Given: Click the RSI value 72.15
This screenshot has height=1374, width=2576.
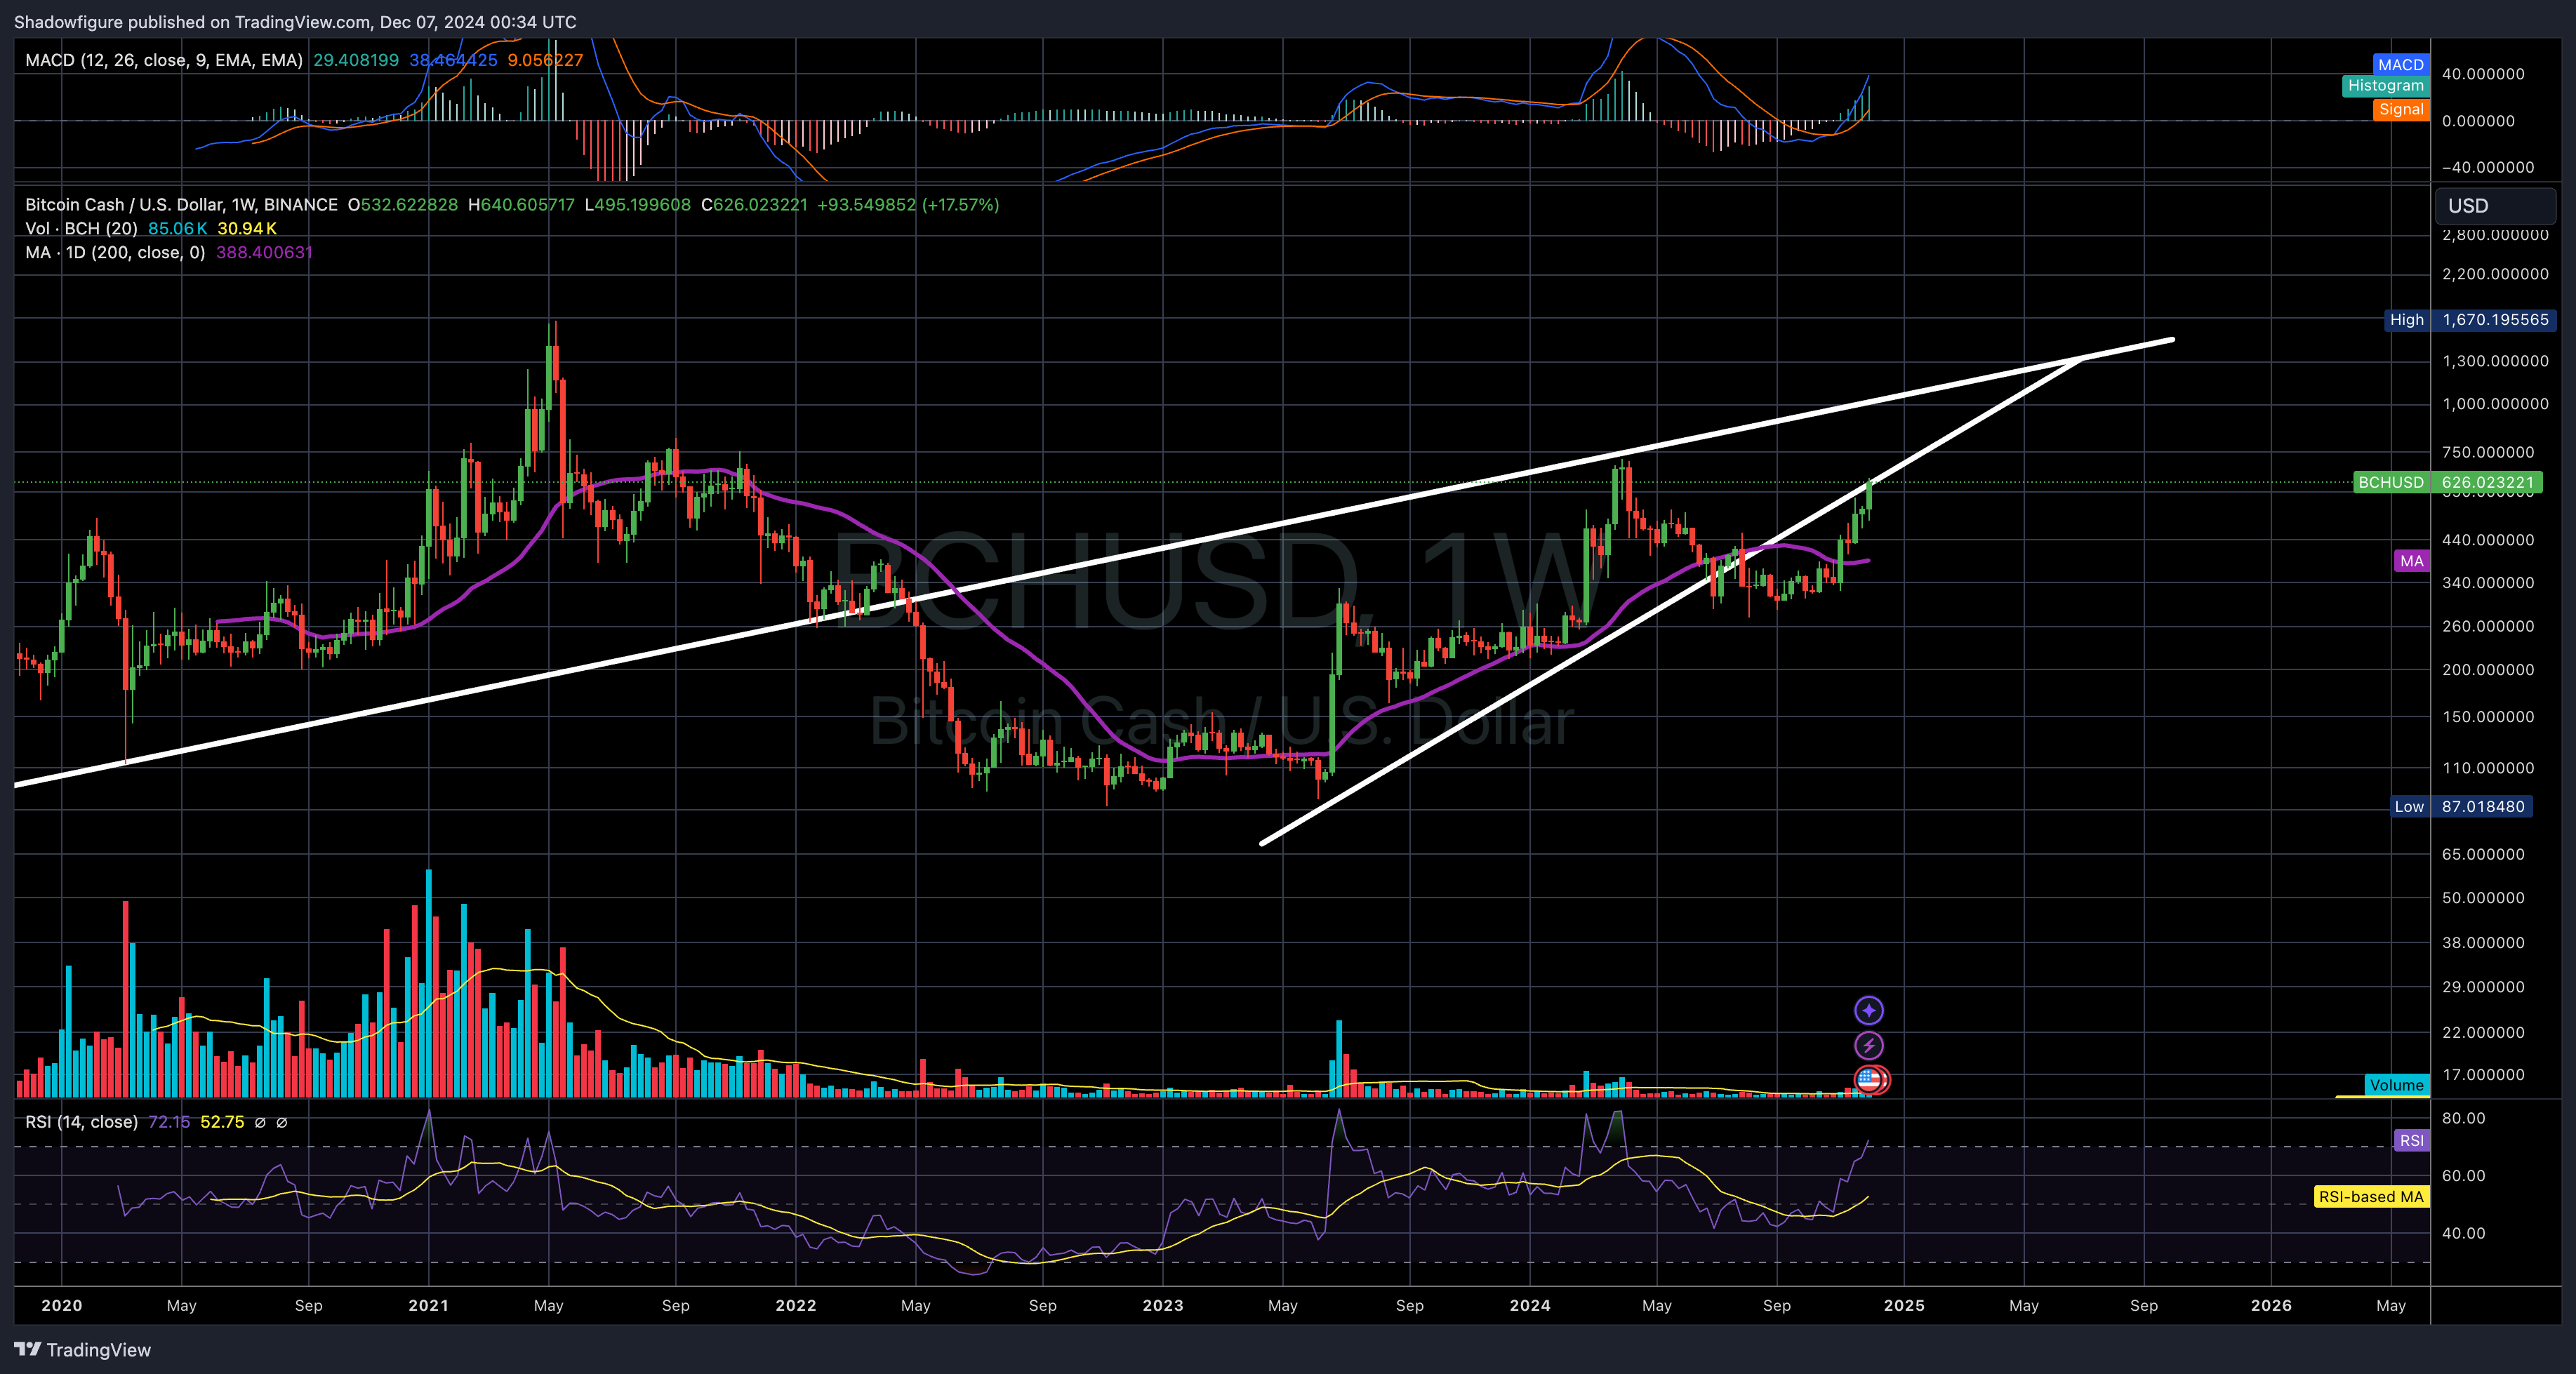Looking at the screenshot, I should click(169, 1122).
